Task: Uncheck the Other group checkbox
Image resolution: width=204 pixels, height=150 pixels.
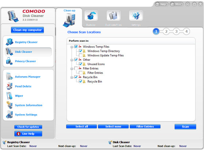Action: [76, 60]
